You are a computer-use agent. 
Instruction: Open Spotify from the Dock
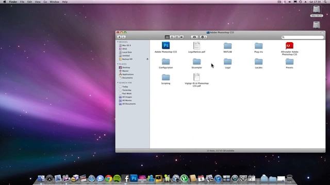(117, 178)
